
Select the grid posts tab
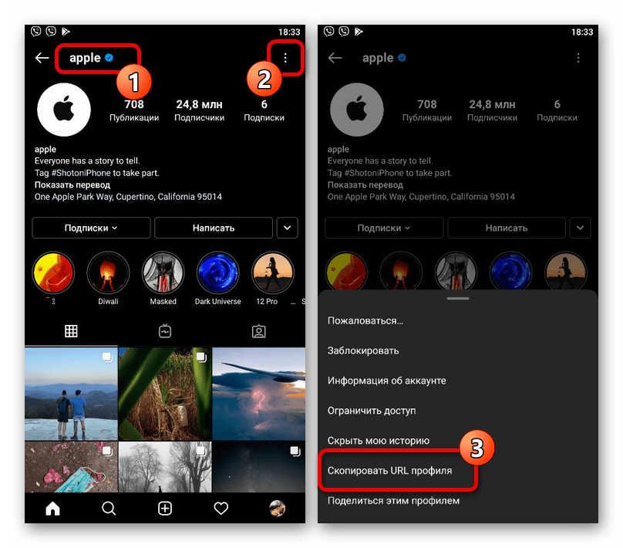[x=71, y=331]
